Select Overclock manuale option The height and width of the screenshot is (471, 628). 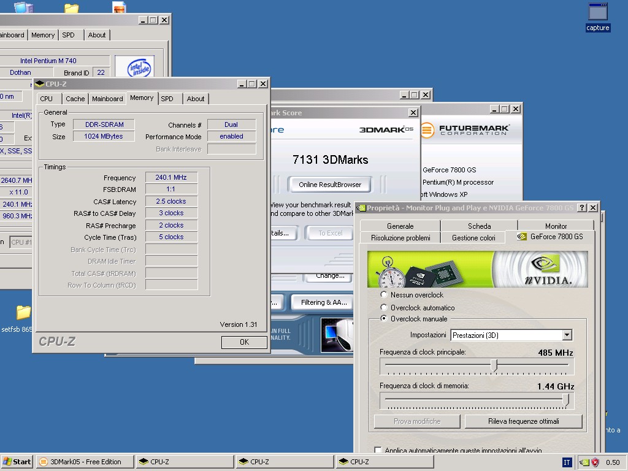click(384, 318)
